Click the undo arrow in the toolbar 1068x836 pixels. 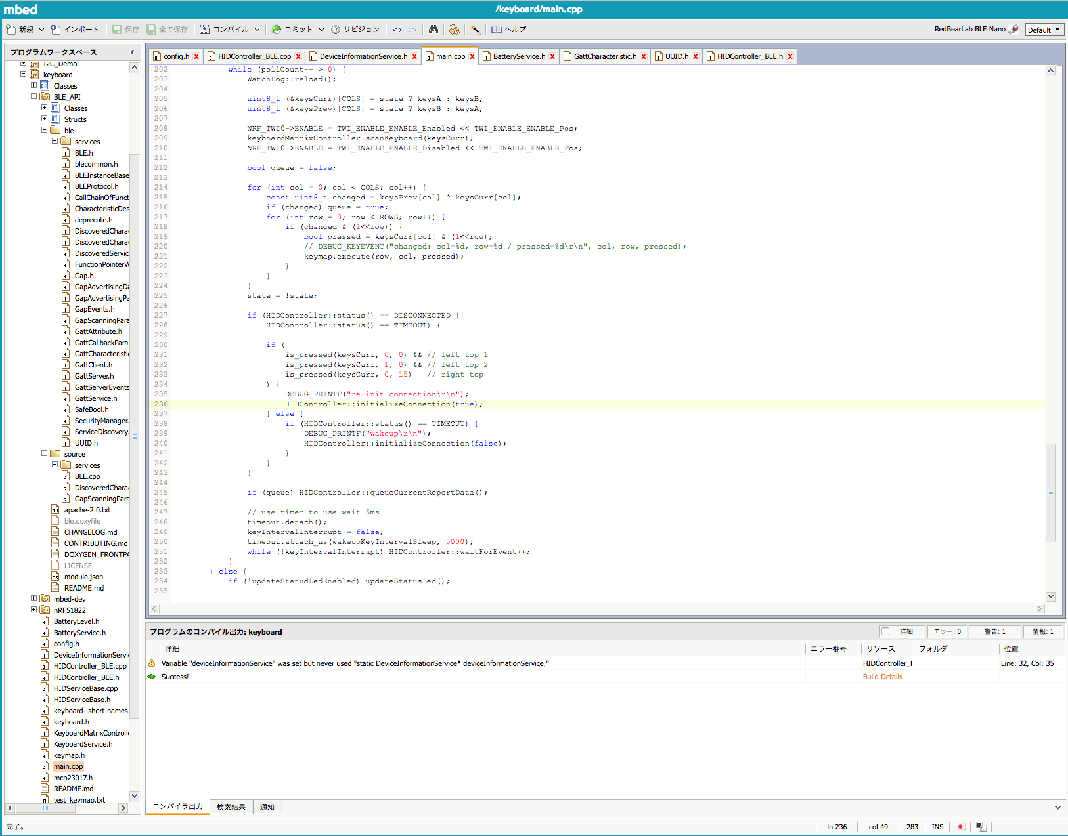[397, 30]
